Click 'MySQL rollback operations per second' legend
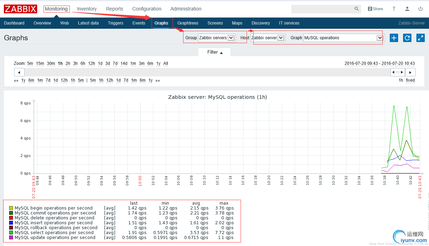The width and height of the screenshot is (429, 246). (x=56, y=228)
